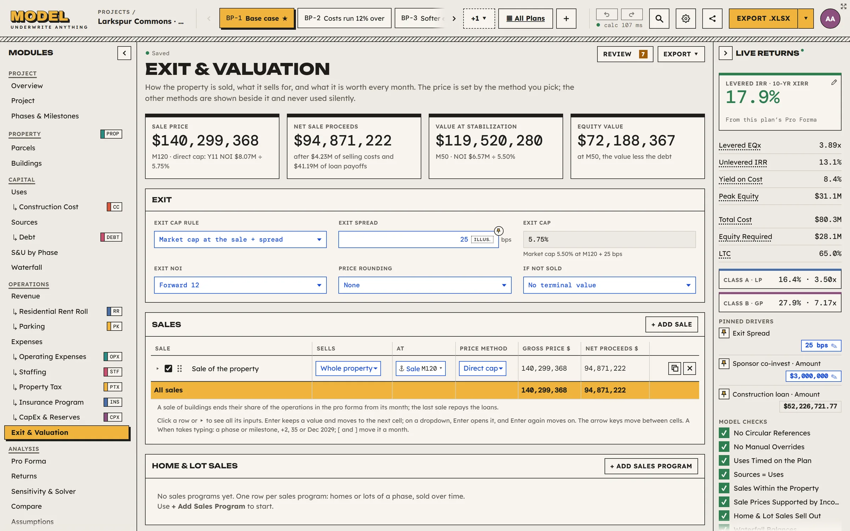Open Exit NOI Forward 12 dropdown
Image resolution: width=850 pixels, height=531 pixels.
(240, 285)
